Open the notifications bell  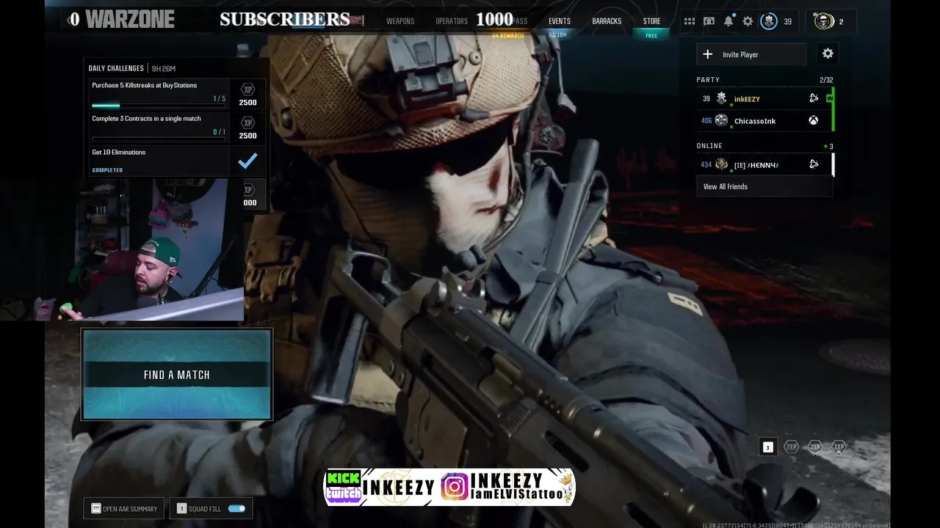728,21
